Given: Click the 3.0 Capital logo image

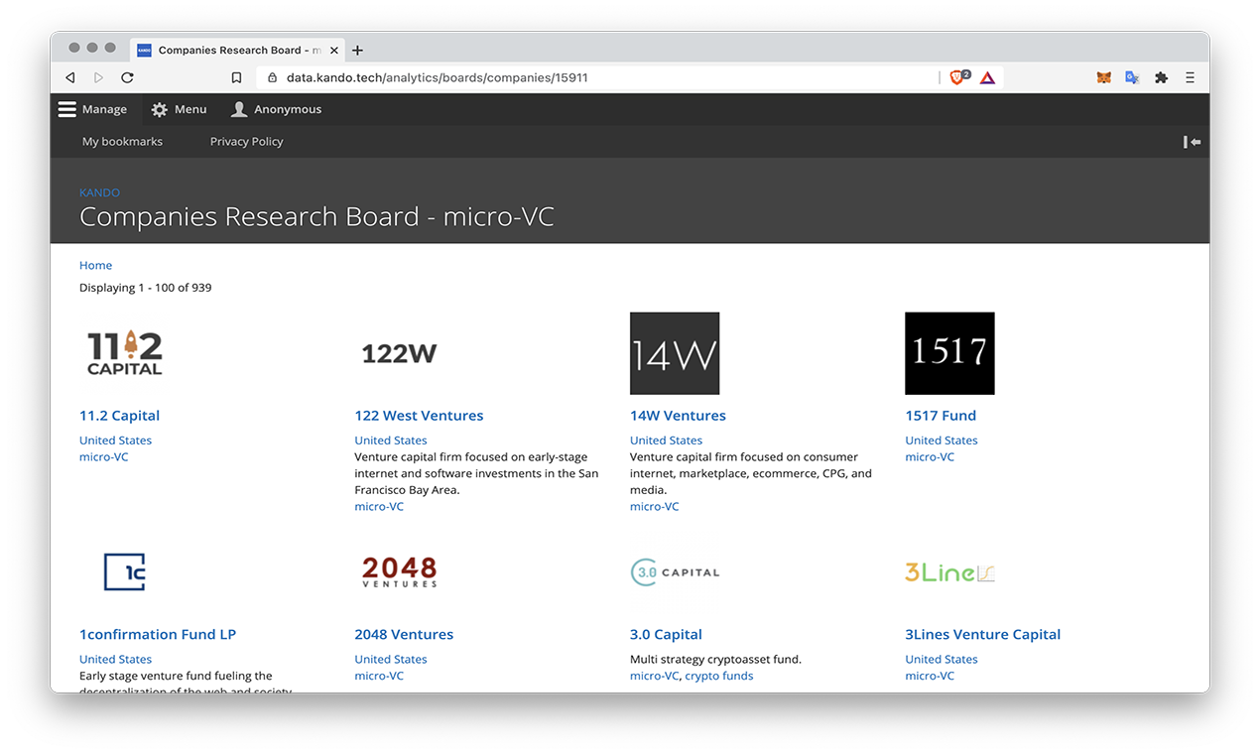Looking at the screenshot, I should point(675,572).
